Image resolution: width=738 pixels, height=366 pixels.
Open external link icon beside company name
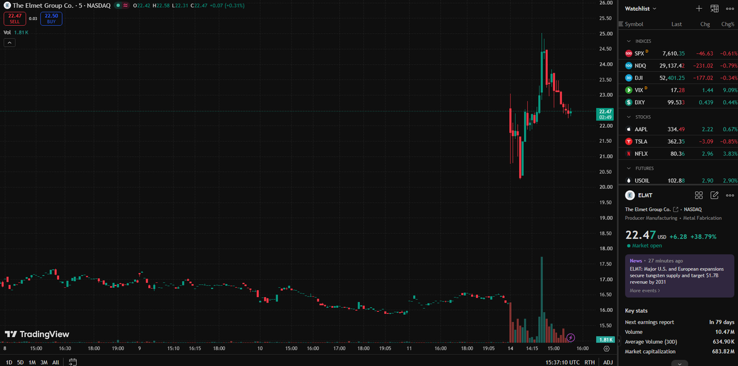pos(676,210)
